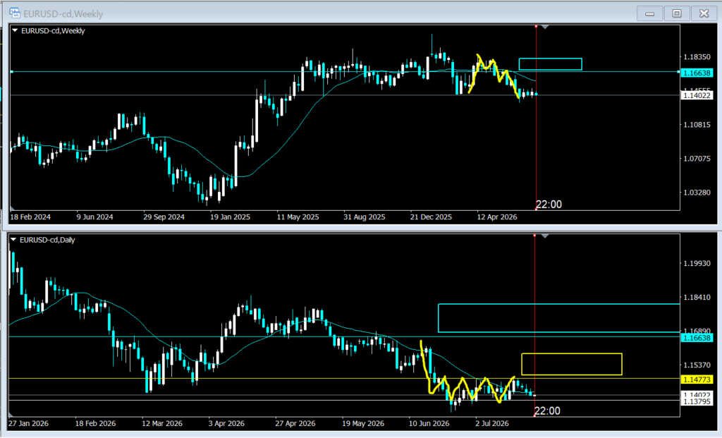
Task: Click the 9 Jun 2024 date label
Action: [x=94, y=217]
